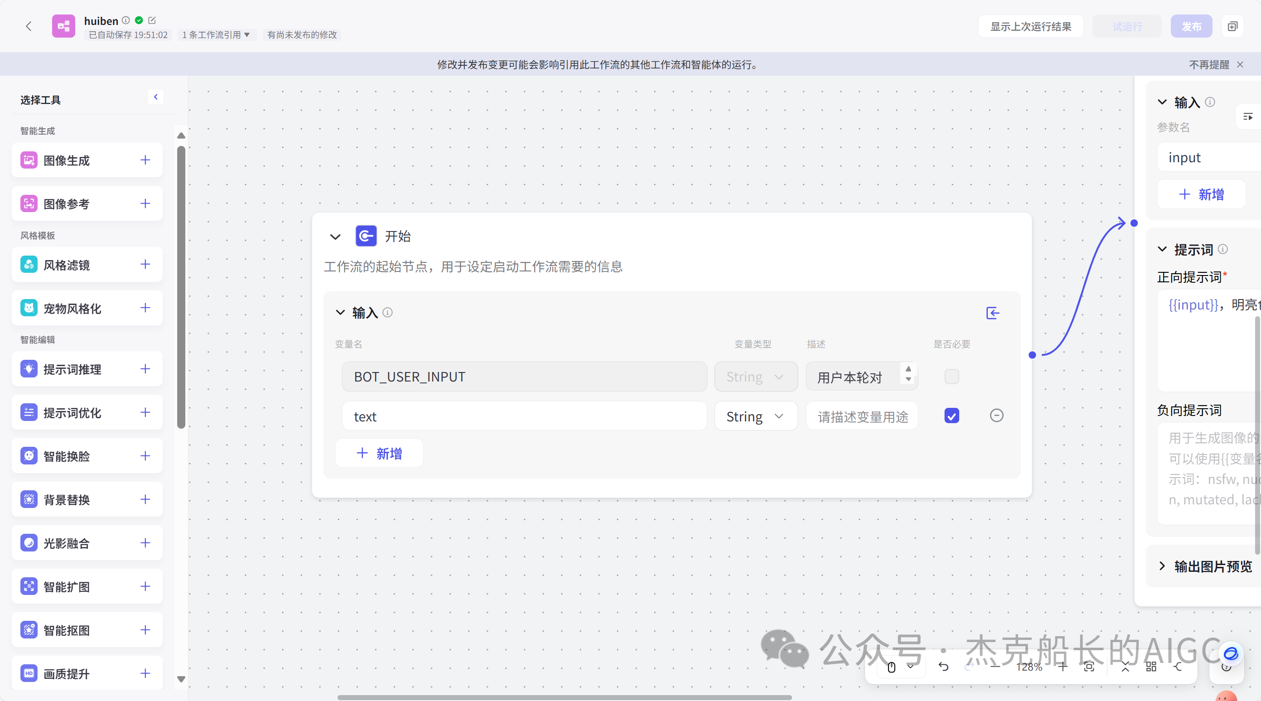Open the String type dropdown for BOT_USER_INPUT
The height and width of the screenshot is (701, 1261).
point(755,377)
